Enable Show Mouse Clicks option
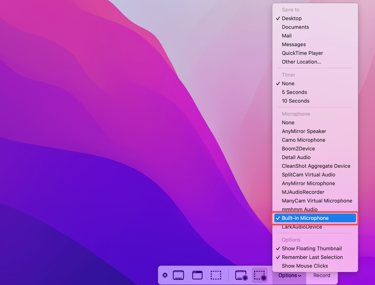375x285 pixels. tap(305, 266)
